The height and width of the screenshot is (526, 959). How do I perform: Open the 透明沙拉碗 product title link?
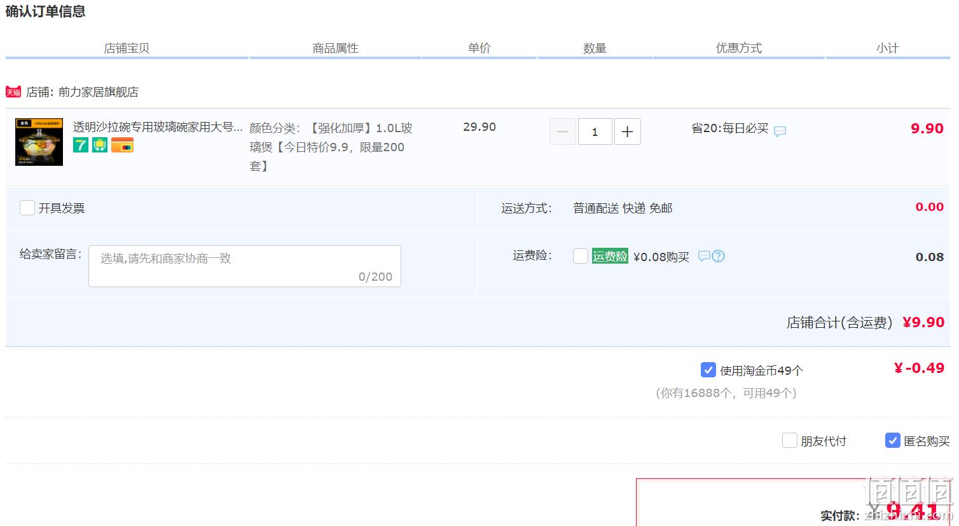coord(158,127)
